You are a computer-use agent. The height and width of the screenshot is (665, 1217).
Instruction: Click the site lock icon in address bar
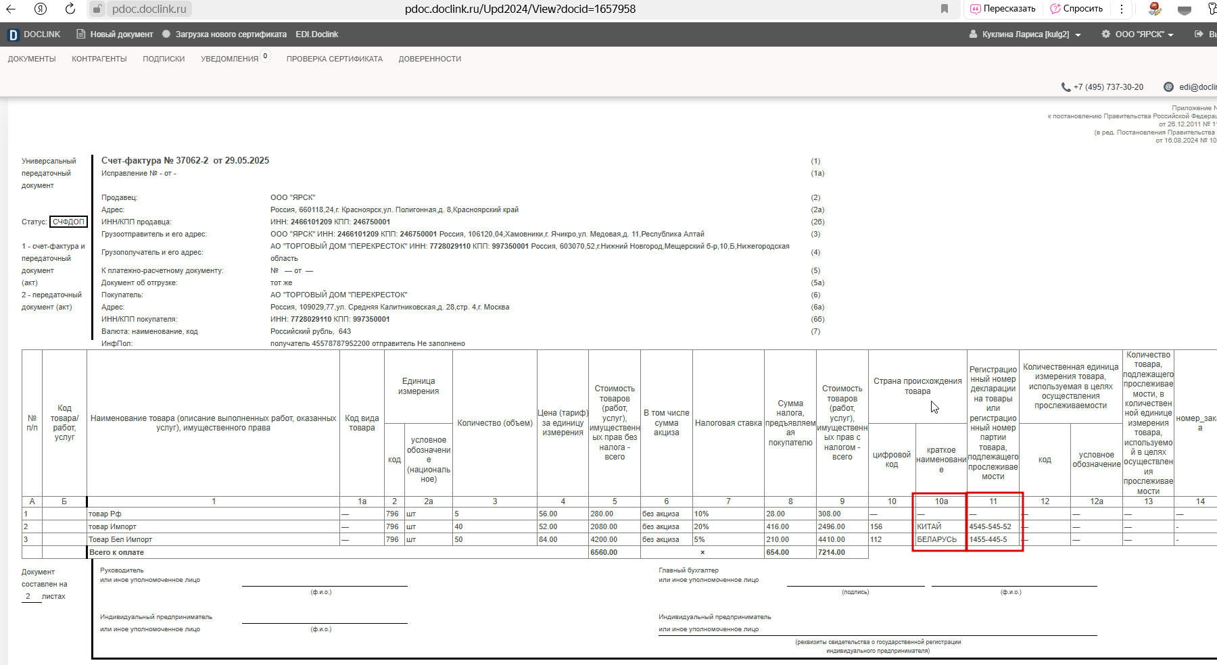[x=97, y=9]
